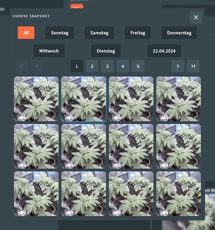Select the All filter button
The height and width of the screenshot is (230, 215).
click(x=26, y=33)
